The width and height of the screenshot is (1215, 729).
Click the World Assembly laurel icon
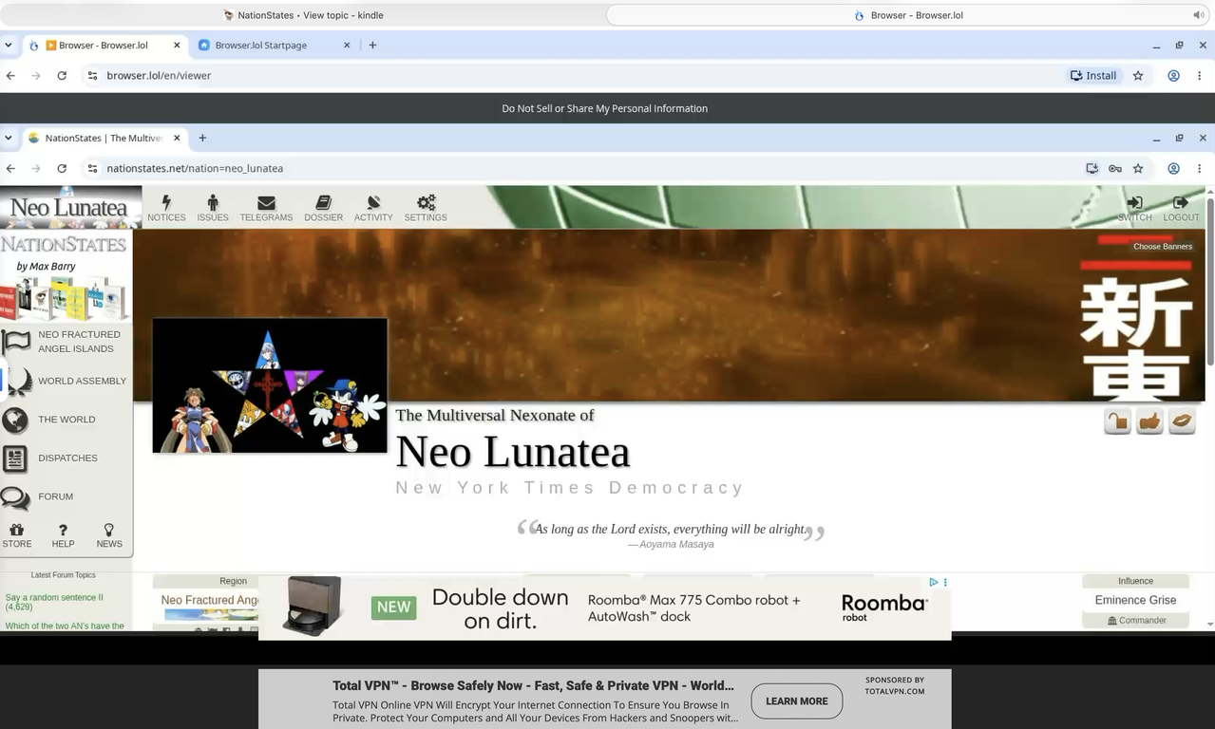[x=16, y=381]
